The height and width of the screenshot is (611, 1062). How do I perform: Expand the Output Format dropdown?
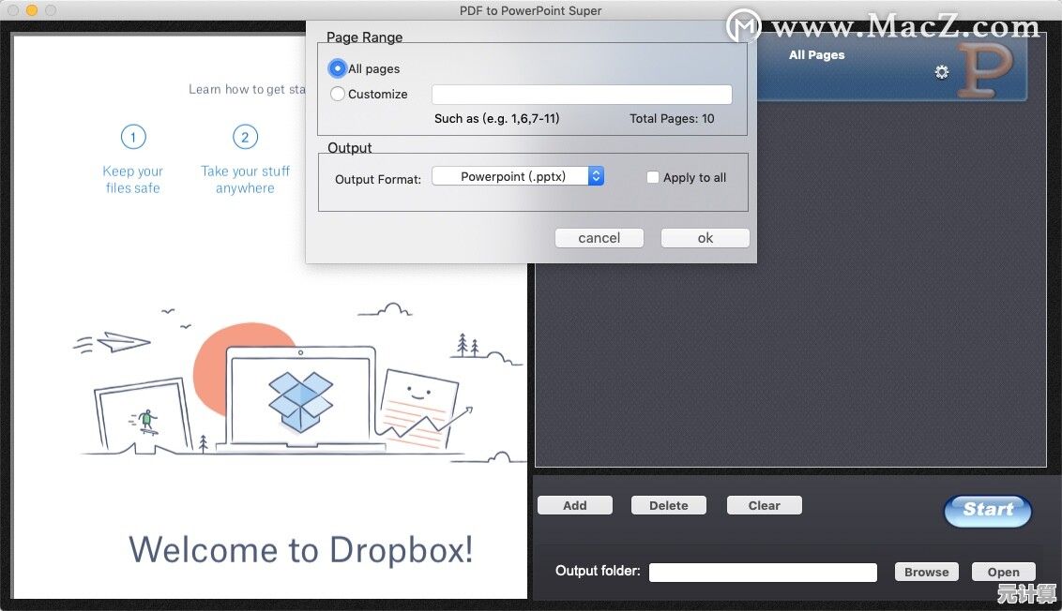[x=517, y=176]
